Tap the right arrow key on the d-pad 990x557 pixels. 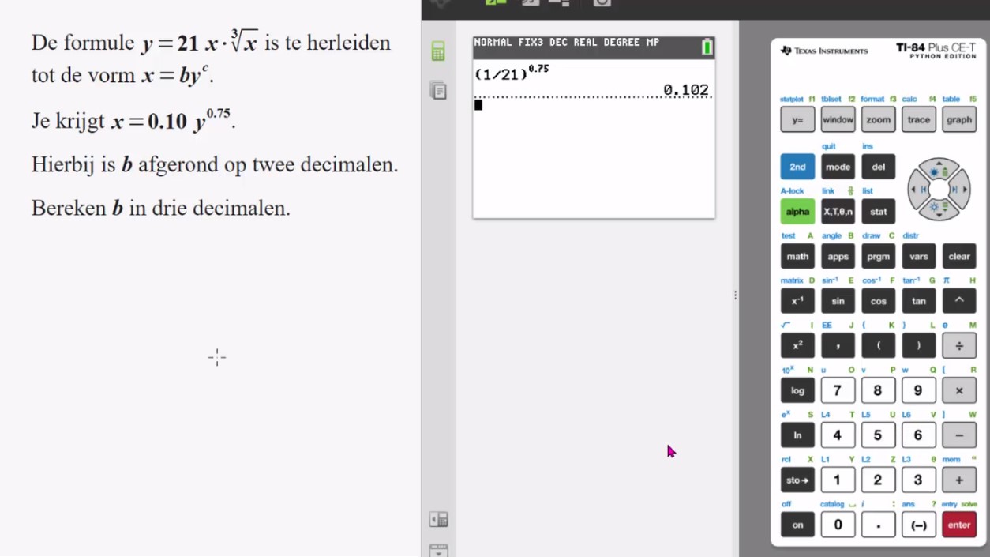[x=958, y=190]
